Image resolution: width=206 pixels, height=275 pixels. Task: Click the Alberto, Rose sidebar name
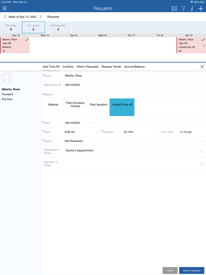11,89
